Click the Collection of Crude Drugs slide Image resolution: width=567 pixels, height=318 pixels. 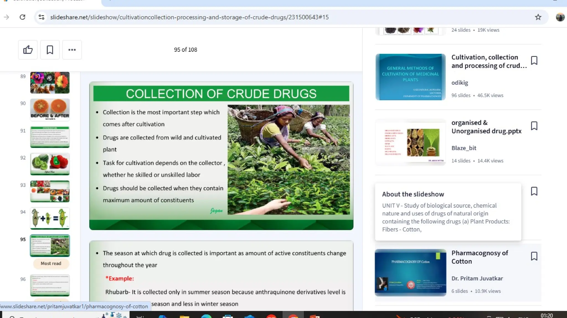click(x=221, y=156)
